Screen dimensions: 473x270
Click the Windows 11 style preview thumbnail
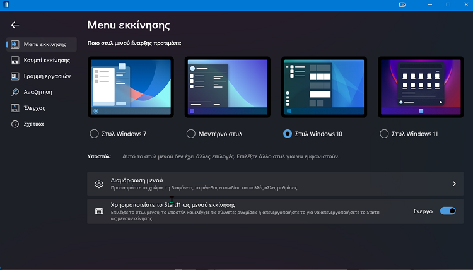pyautogui.click(x=421, y=87)
